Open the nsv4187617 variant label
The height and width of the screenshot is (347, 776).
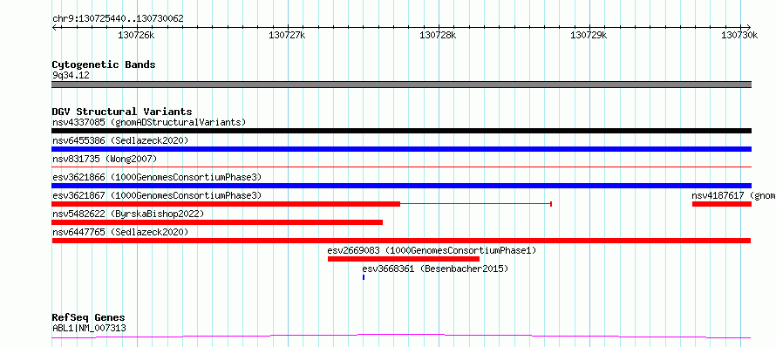733,195
